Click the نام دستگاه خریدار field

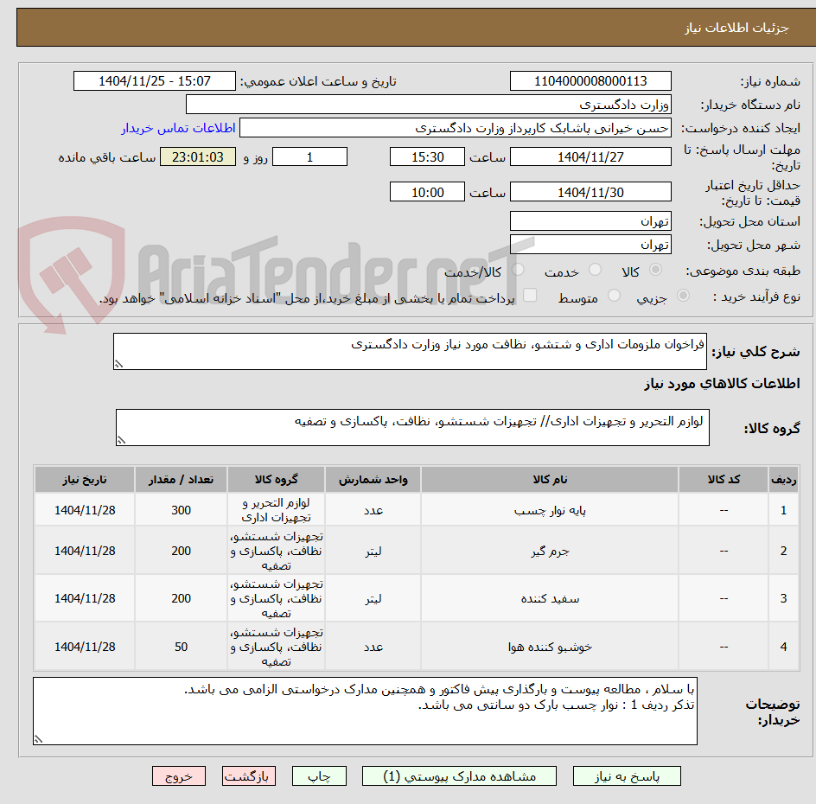click(x=428, y=105)
